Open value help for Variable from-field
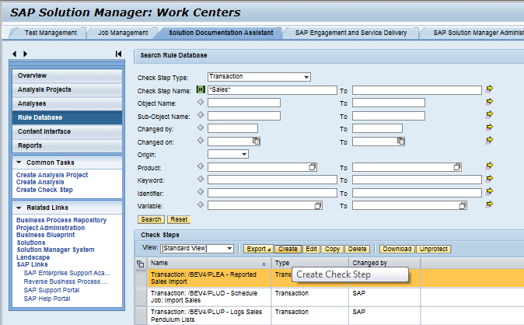The image size is (524, 325). (x=318, y=205)
